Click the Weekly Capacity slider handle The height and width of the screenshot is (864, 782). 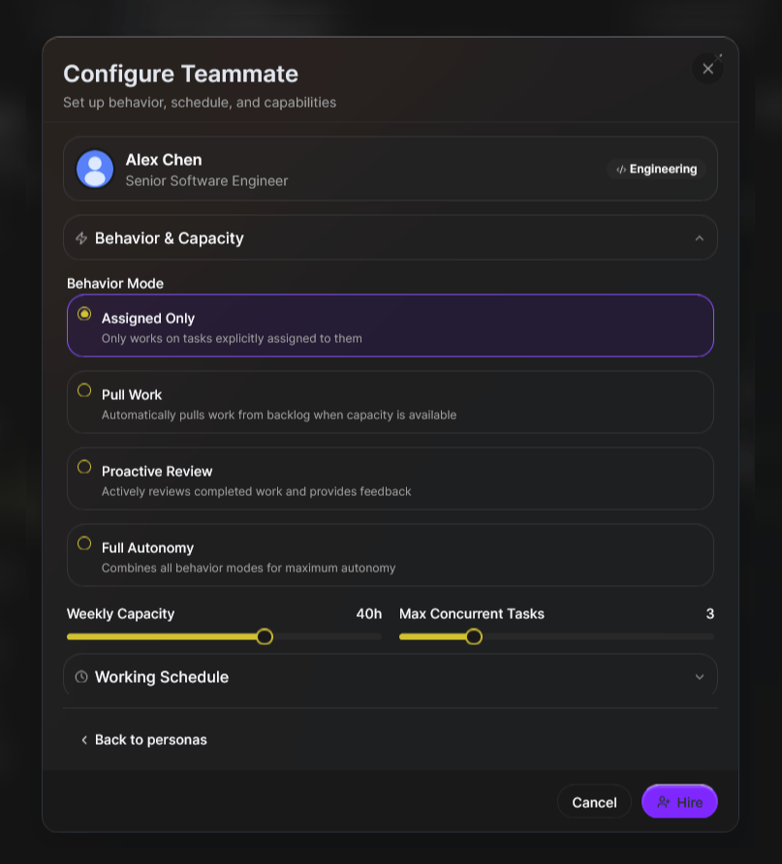click(265, 636)
